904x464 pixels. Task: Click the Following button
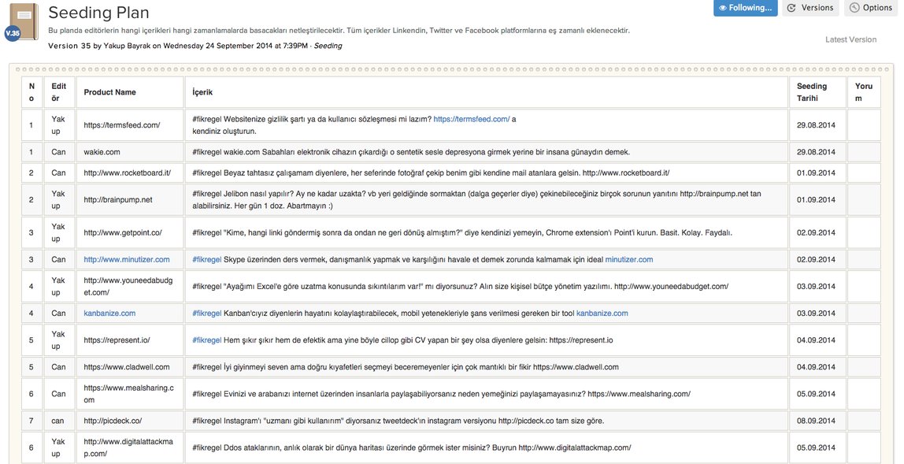click(745, 8)
